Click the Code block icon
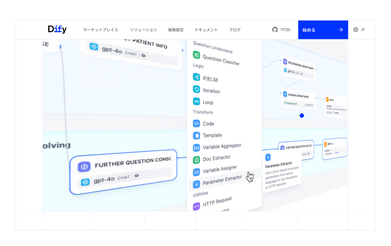This screenshot has width=391, height=246. [x=196, y=124]
